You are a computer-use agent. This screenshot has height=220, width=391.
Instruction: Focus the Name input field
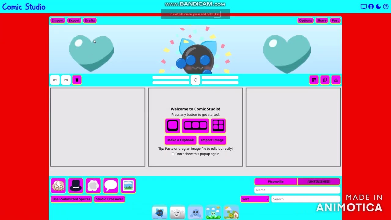297,190
